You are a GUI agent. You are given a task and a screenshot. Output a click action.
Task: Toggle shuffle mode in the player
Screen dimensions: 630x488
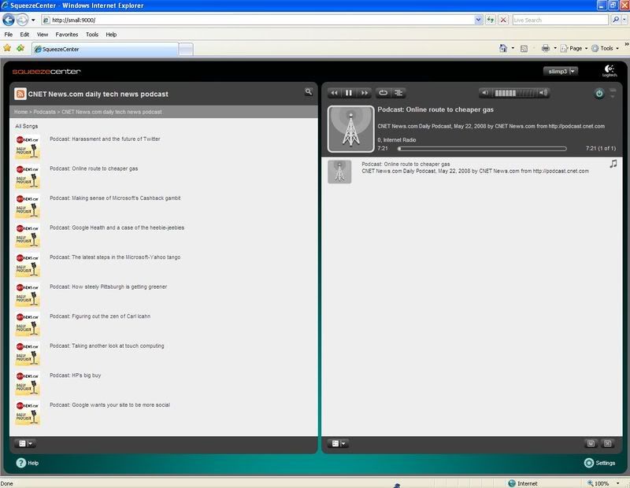[398, 93]
